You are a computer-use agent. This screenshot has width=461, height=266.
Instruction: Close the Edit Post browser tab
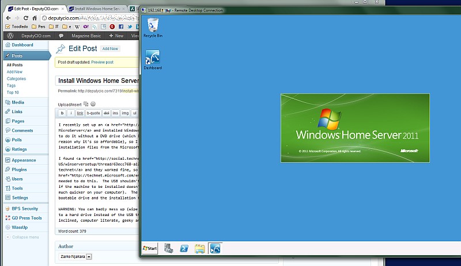[x=63, y=9]
